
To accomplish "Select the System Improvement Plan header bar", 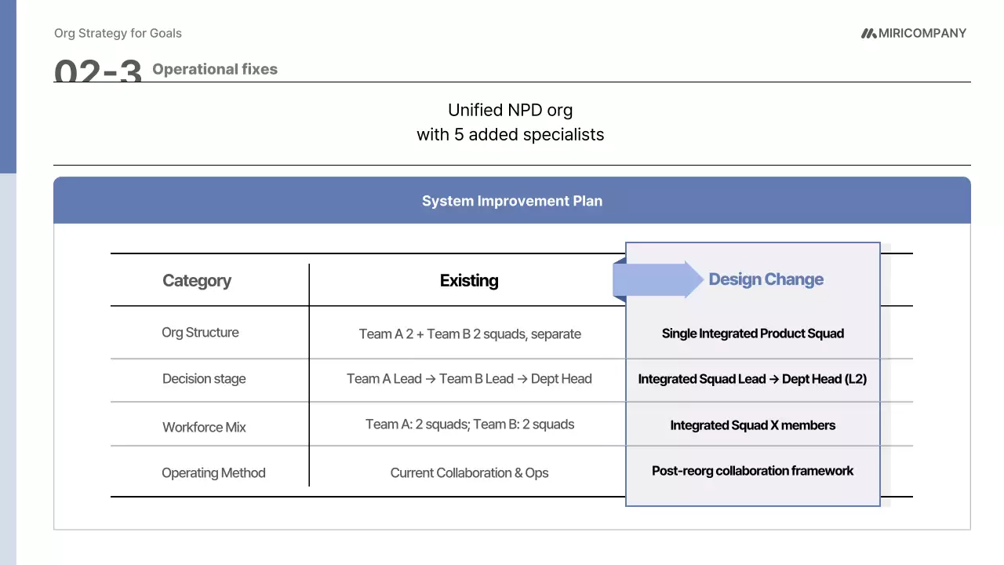I will point(511,201).
